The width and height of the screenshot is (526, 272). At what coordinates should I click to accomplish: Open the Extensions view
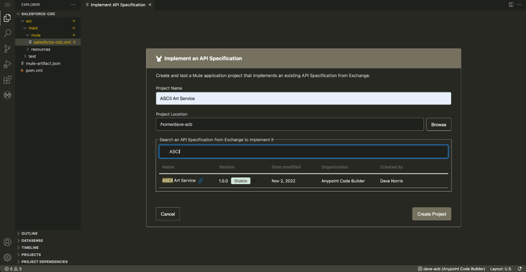click(x=7, y=79)
